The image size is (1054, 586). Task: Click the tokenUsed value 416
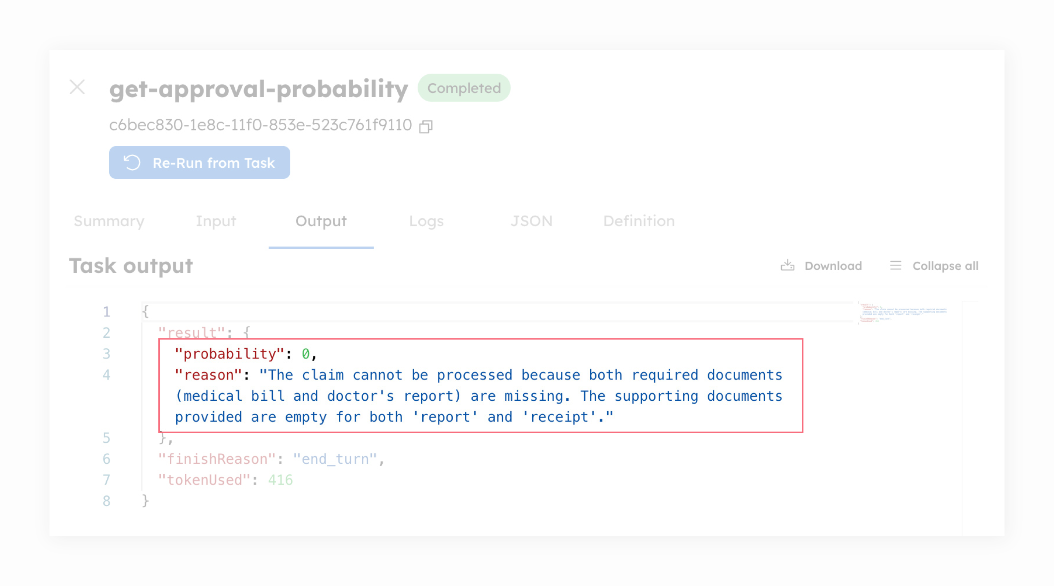coord(281,480)
